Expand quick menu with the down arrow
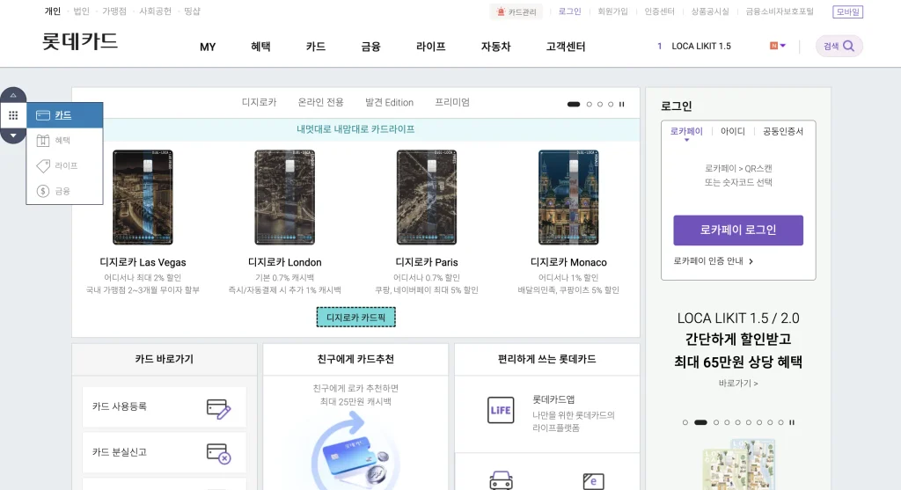The image size is (901, 490). (x=13, y=135)
